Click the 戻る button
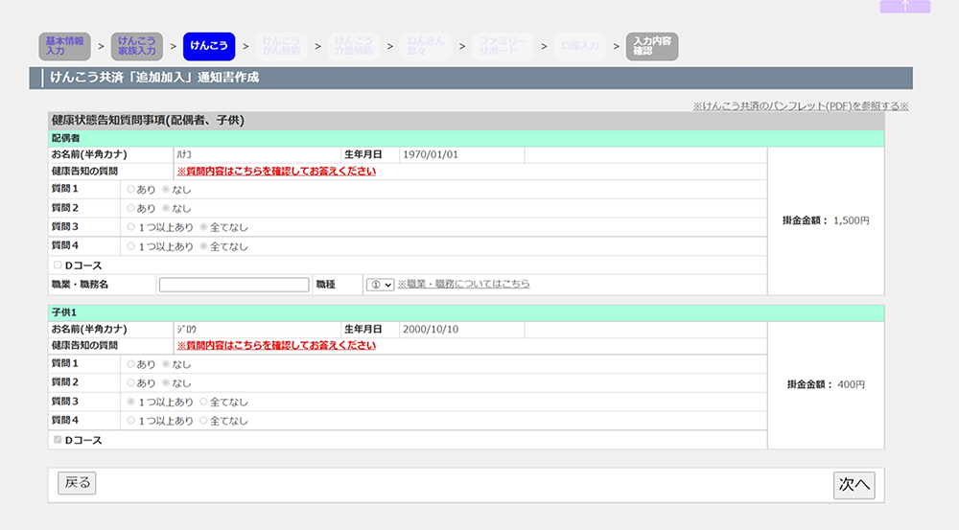Image resolution: width=959 pixels, height=530 pixels. click(77, 483)
